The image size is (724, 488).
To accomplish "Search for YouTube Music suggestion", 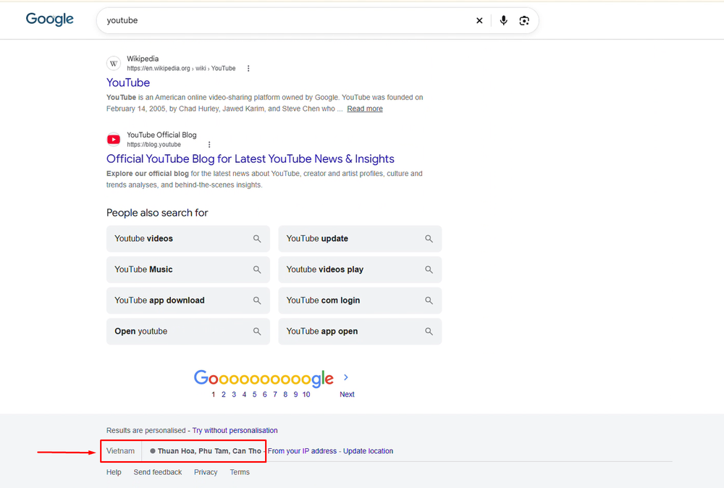I will tap(188, 269).
